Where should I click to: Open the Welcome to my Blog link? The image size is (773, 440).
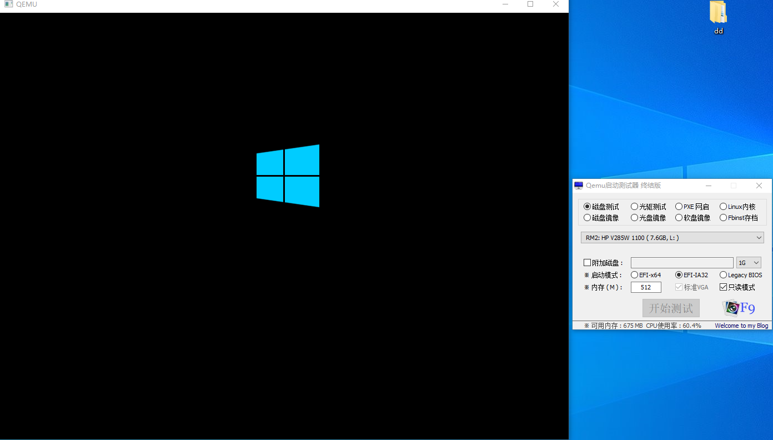click(x=741, y=326)
